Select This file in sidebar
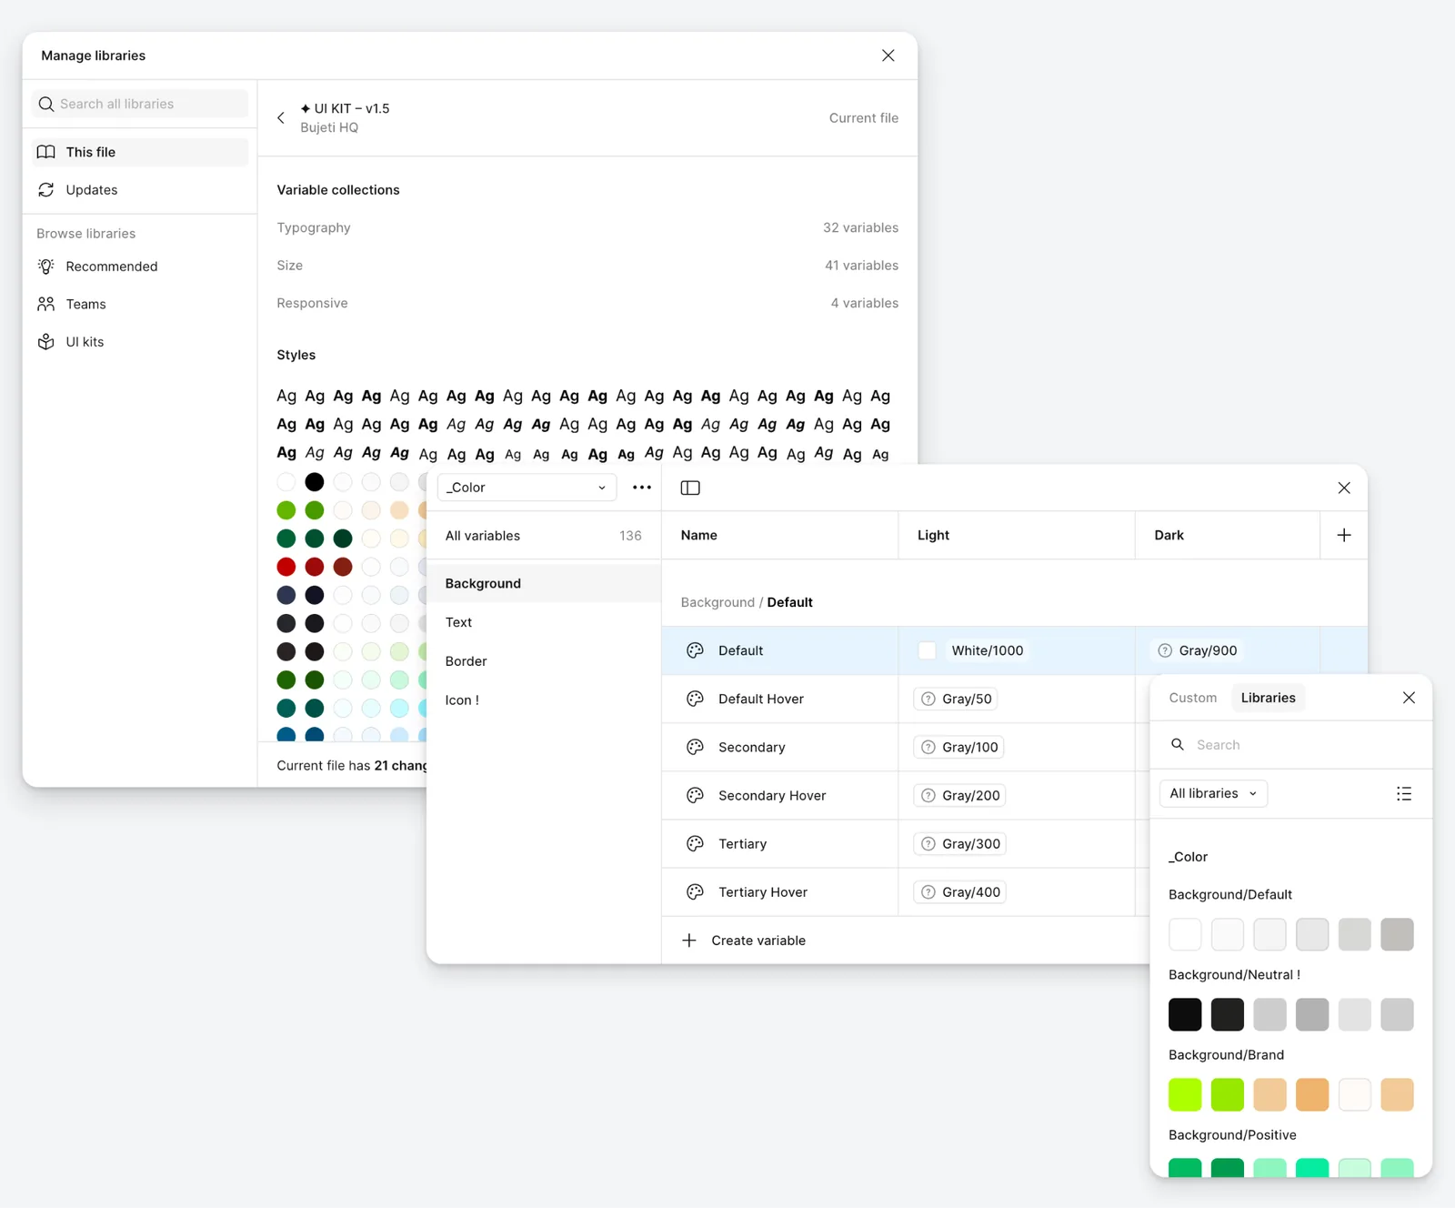 [140, 152]
